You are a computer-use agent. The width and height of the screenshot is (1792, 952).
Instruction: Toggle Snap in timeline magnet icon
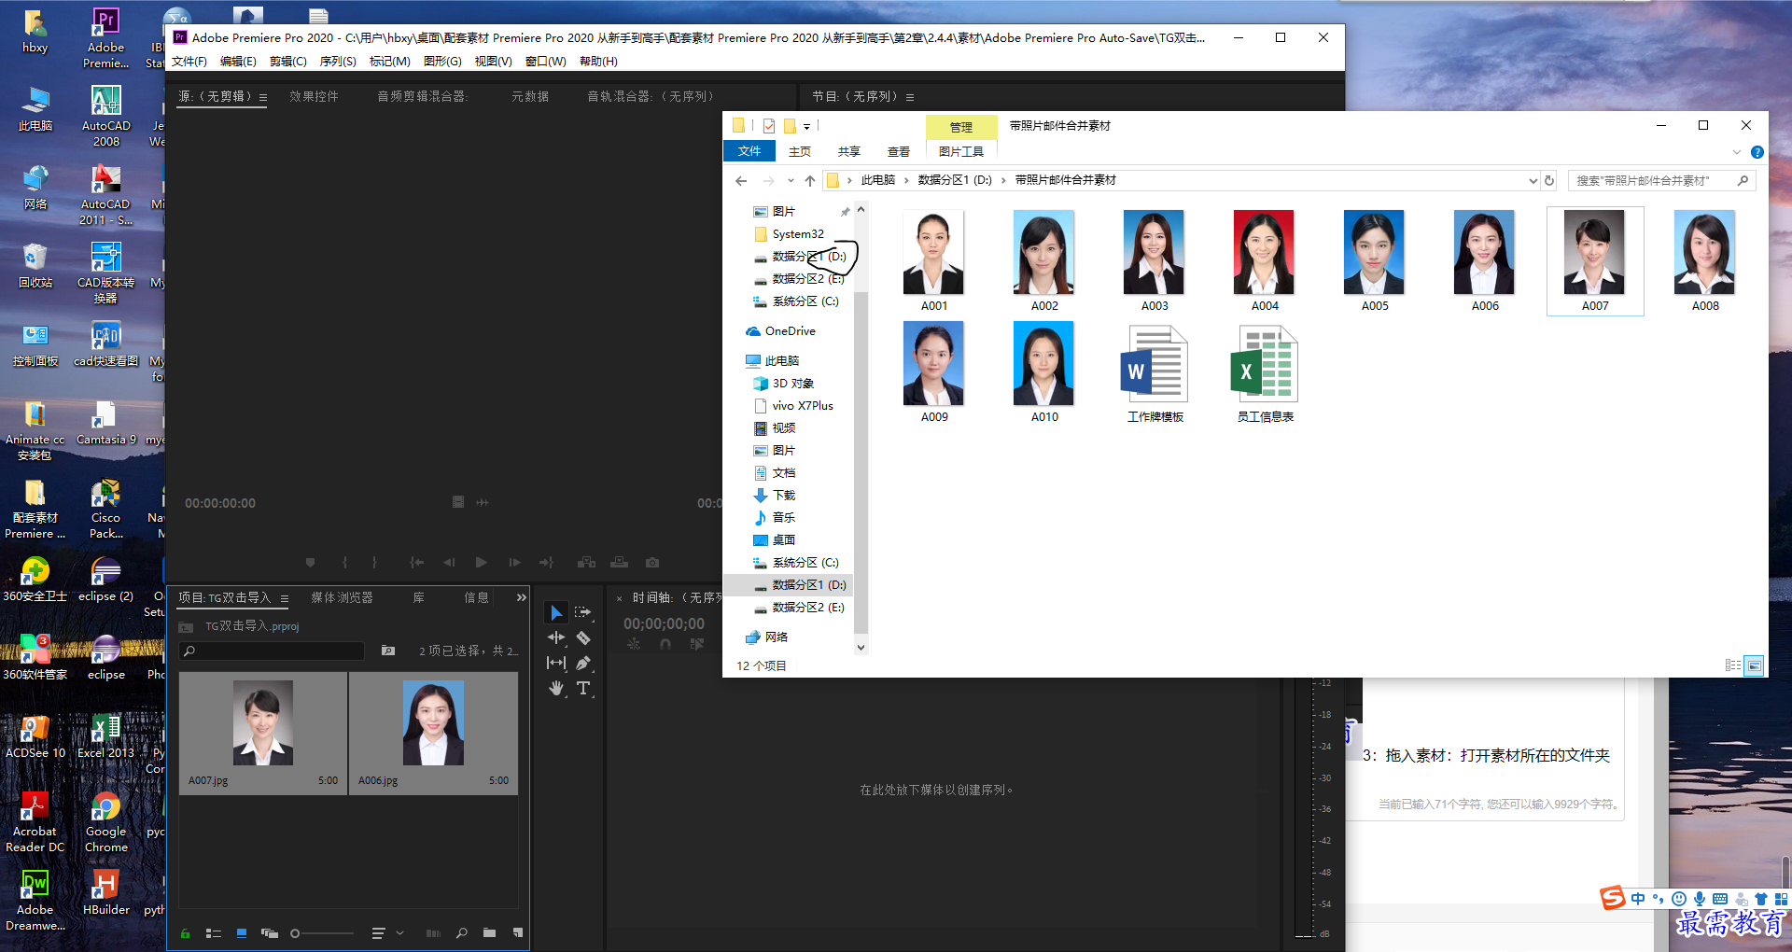pyautogui.click(x=665, y=644)
